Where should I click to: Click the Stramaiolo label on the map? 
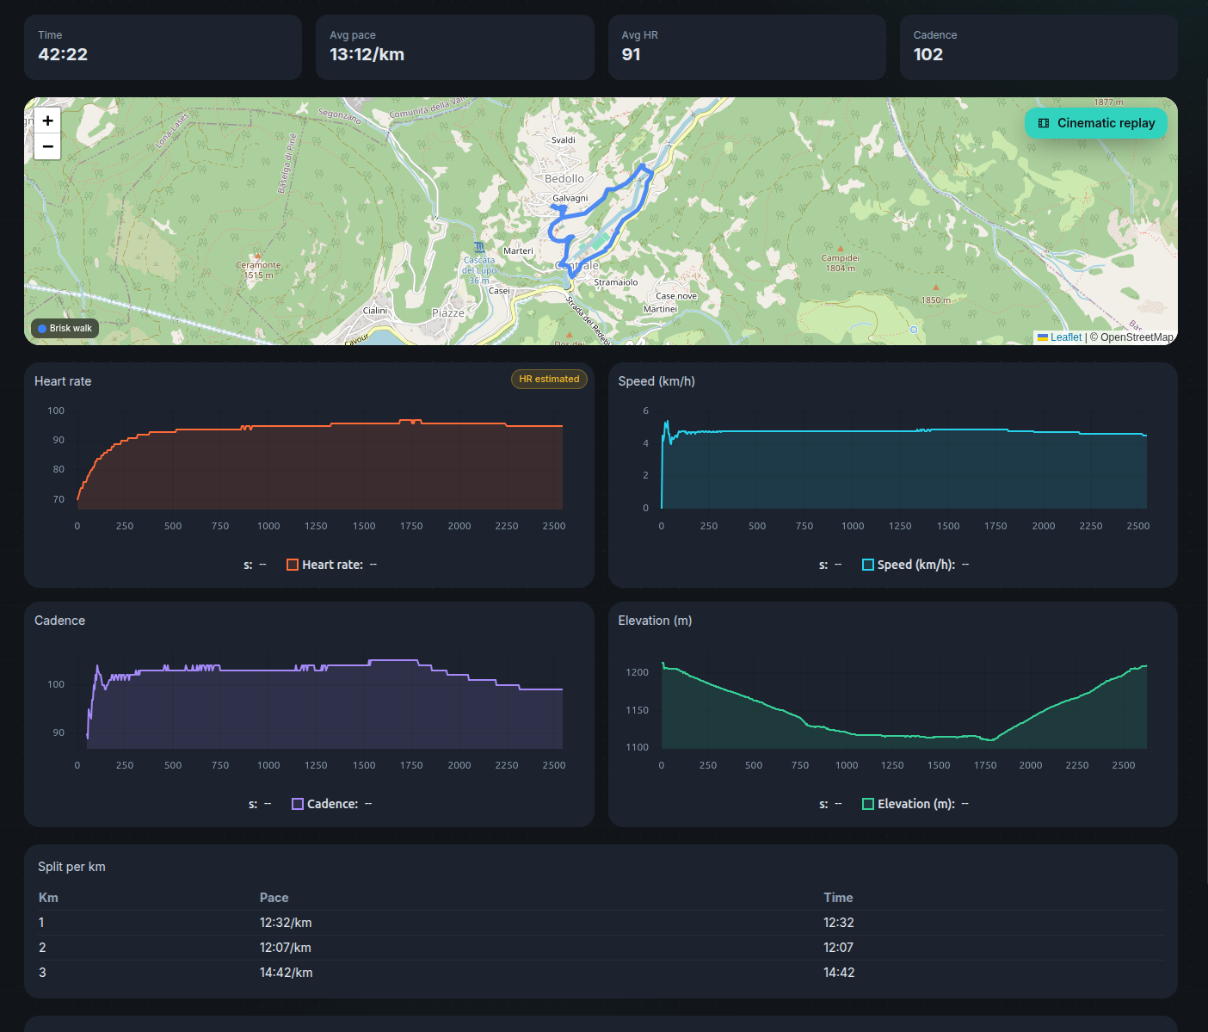[x=616, y=282]
